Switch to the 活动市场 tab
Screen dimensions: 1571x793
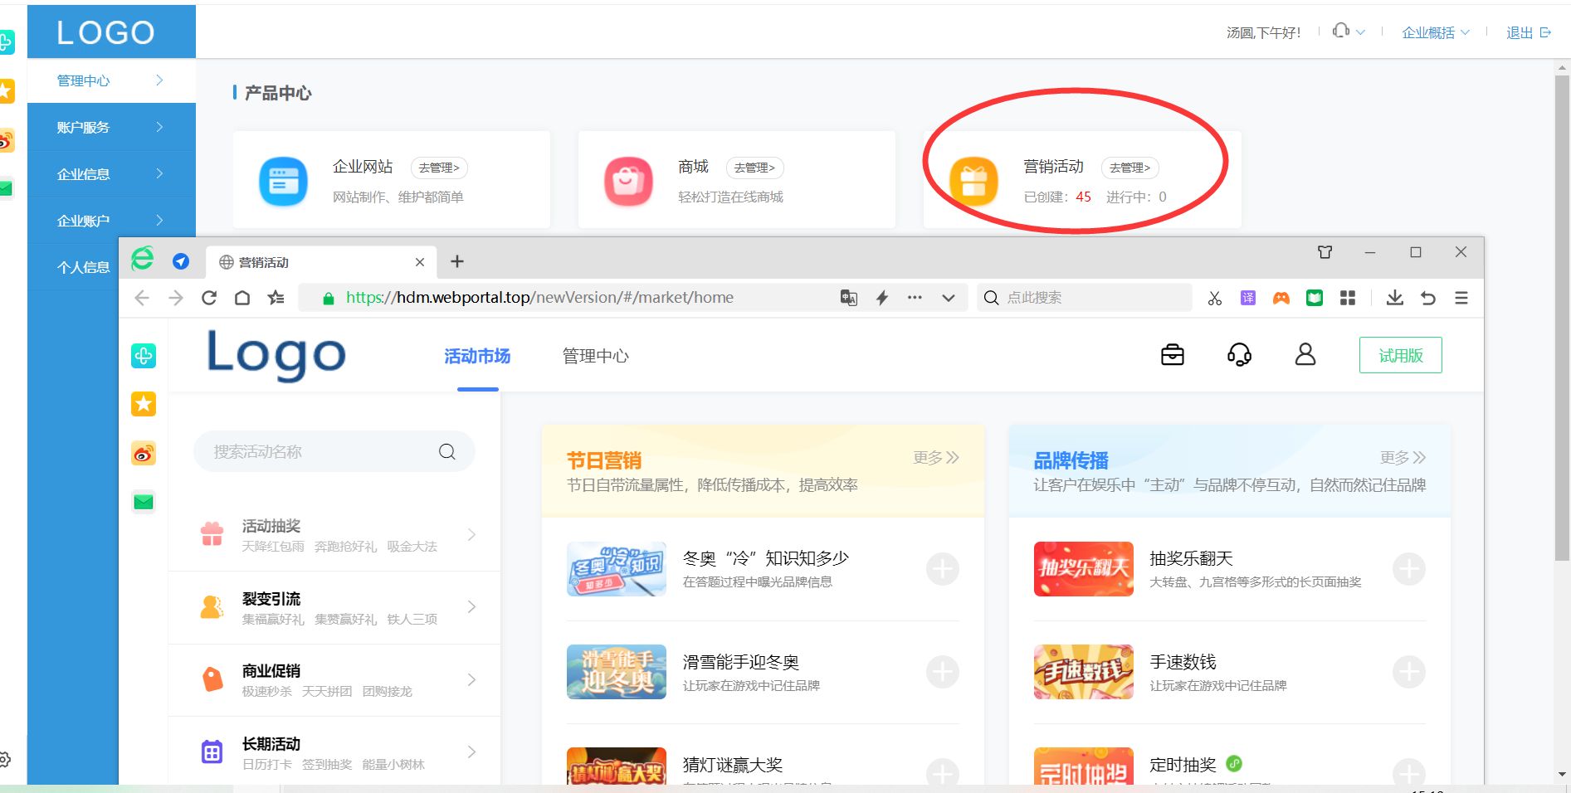point(476,357)
